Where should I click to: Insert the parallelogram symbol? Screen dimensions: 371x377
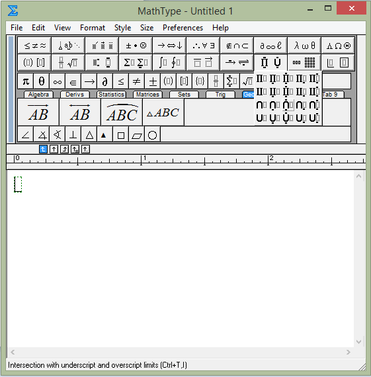(x=136, y=135)
